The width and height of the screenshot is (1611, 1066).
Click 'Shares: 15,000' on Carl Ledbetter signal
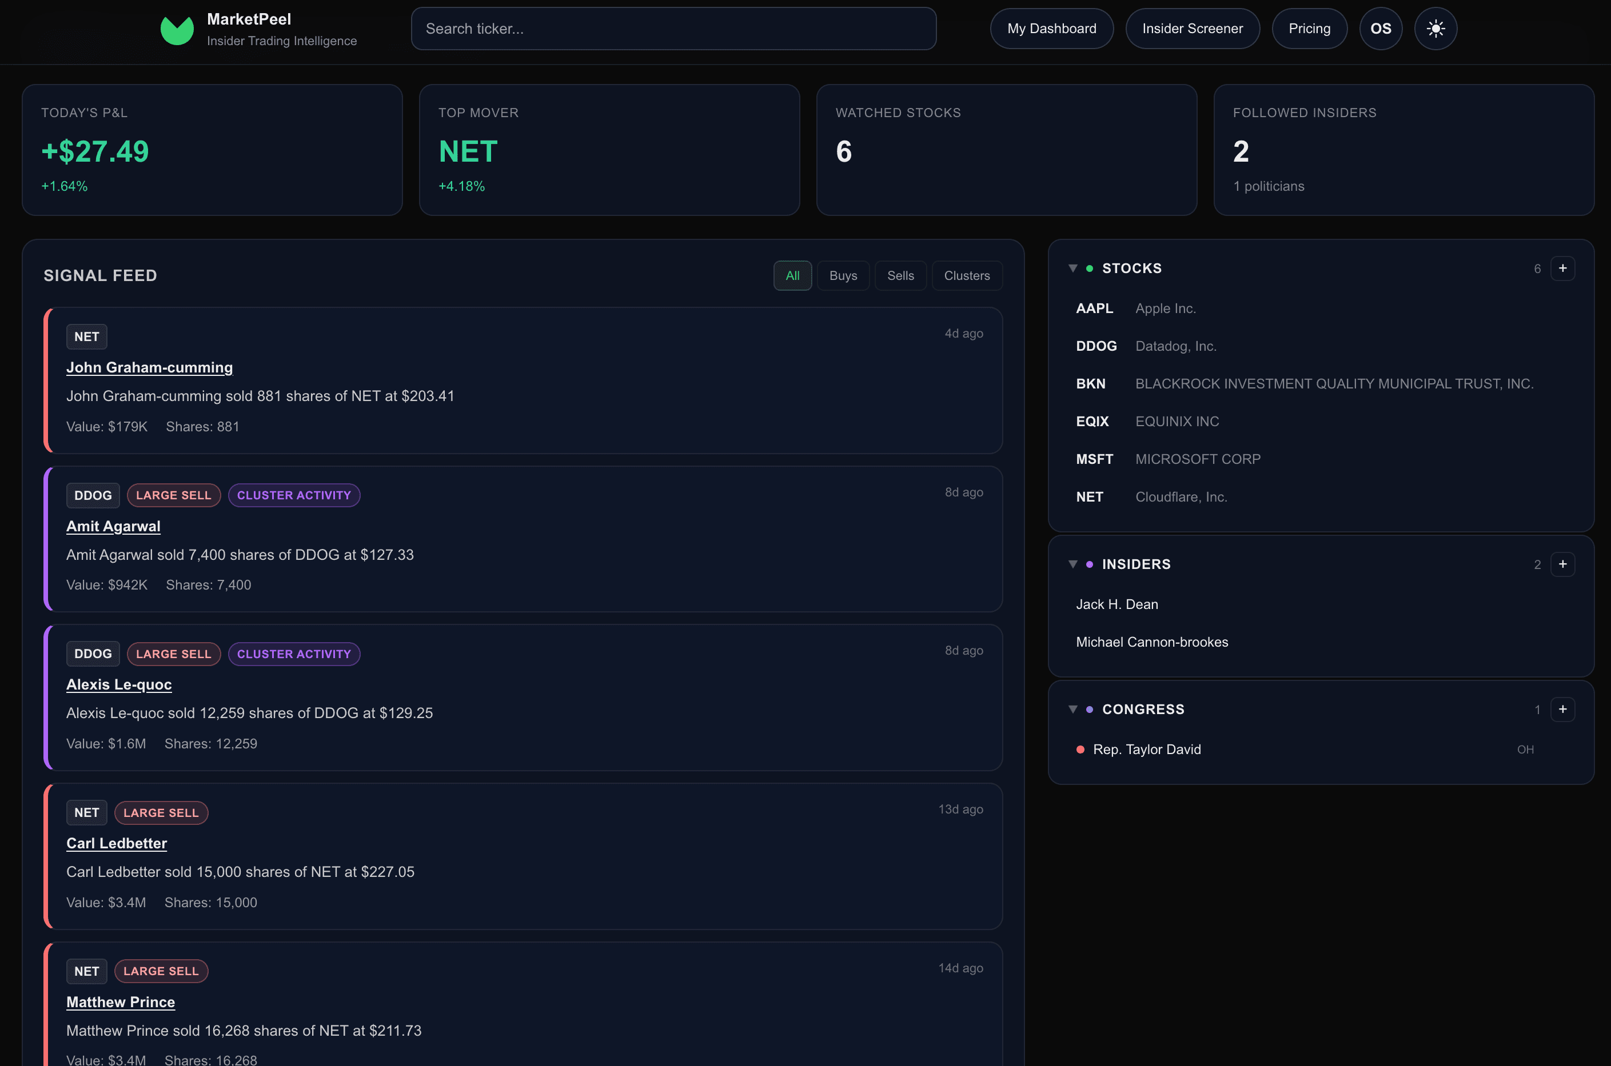coord(211,903)
